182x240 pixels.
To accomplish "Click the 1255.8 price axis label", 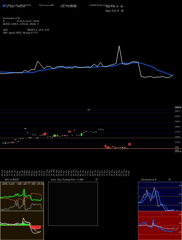I will (178, 116).
